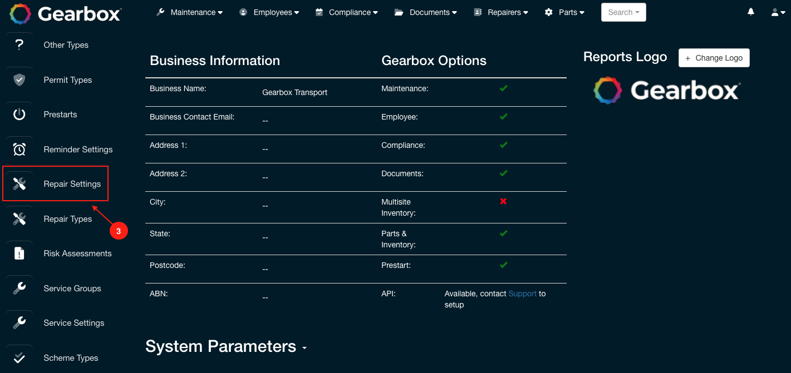
Task: Open the Employees dropdown menu
Action: point(269,12)
